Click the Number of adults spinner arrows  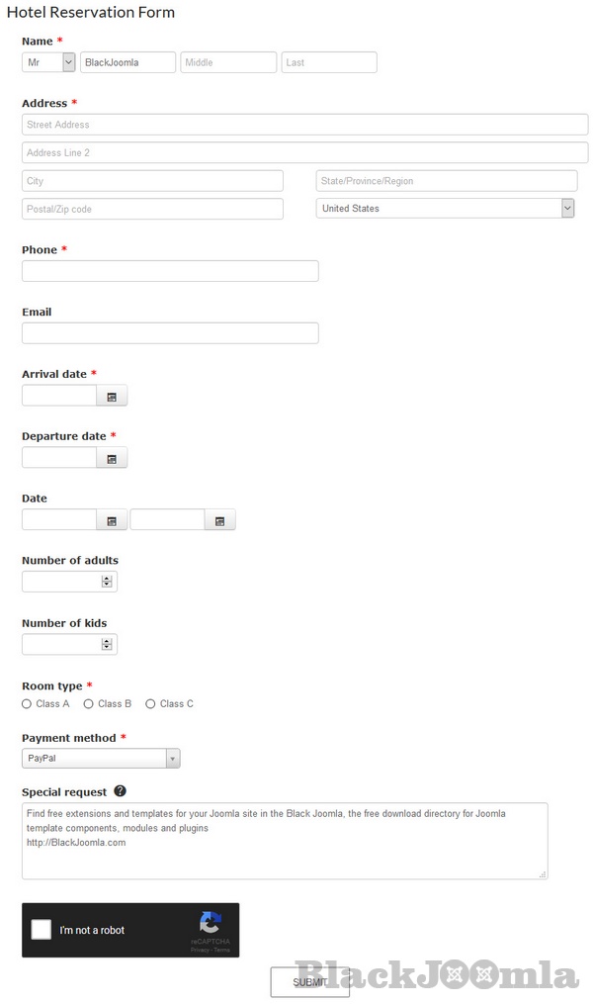[107, 582]
